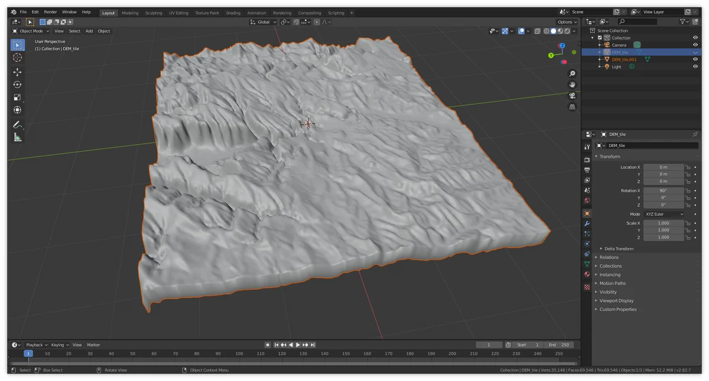Open the Modifier properties wrench tab
Viewport: 709px width, 381px height.
coord(587,224)
